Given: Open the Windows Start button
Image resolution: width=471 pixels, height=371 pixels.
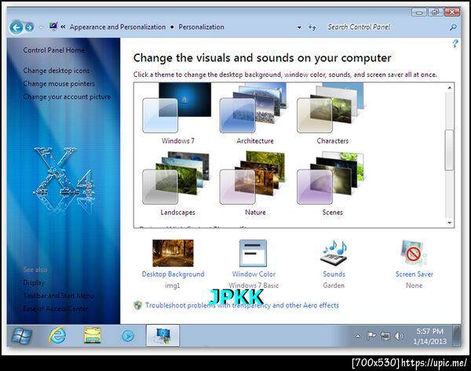Looking at the screenshot, I should pyautogui.click(x=22, y=336).
